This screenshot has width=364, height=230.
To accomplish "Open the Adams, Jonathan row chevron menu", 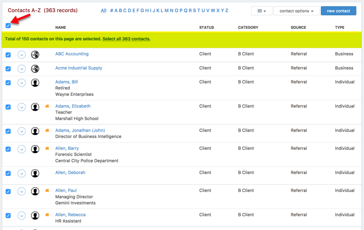I will [x=22, y=131].
